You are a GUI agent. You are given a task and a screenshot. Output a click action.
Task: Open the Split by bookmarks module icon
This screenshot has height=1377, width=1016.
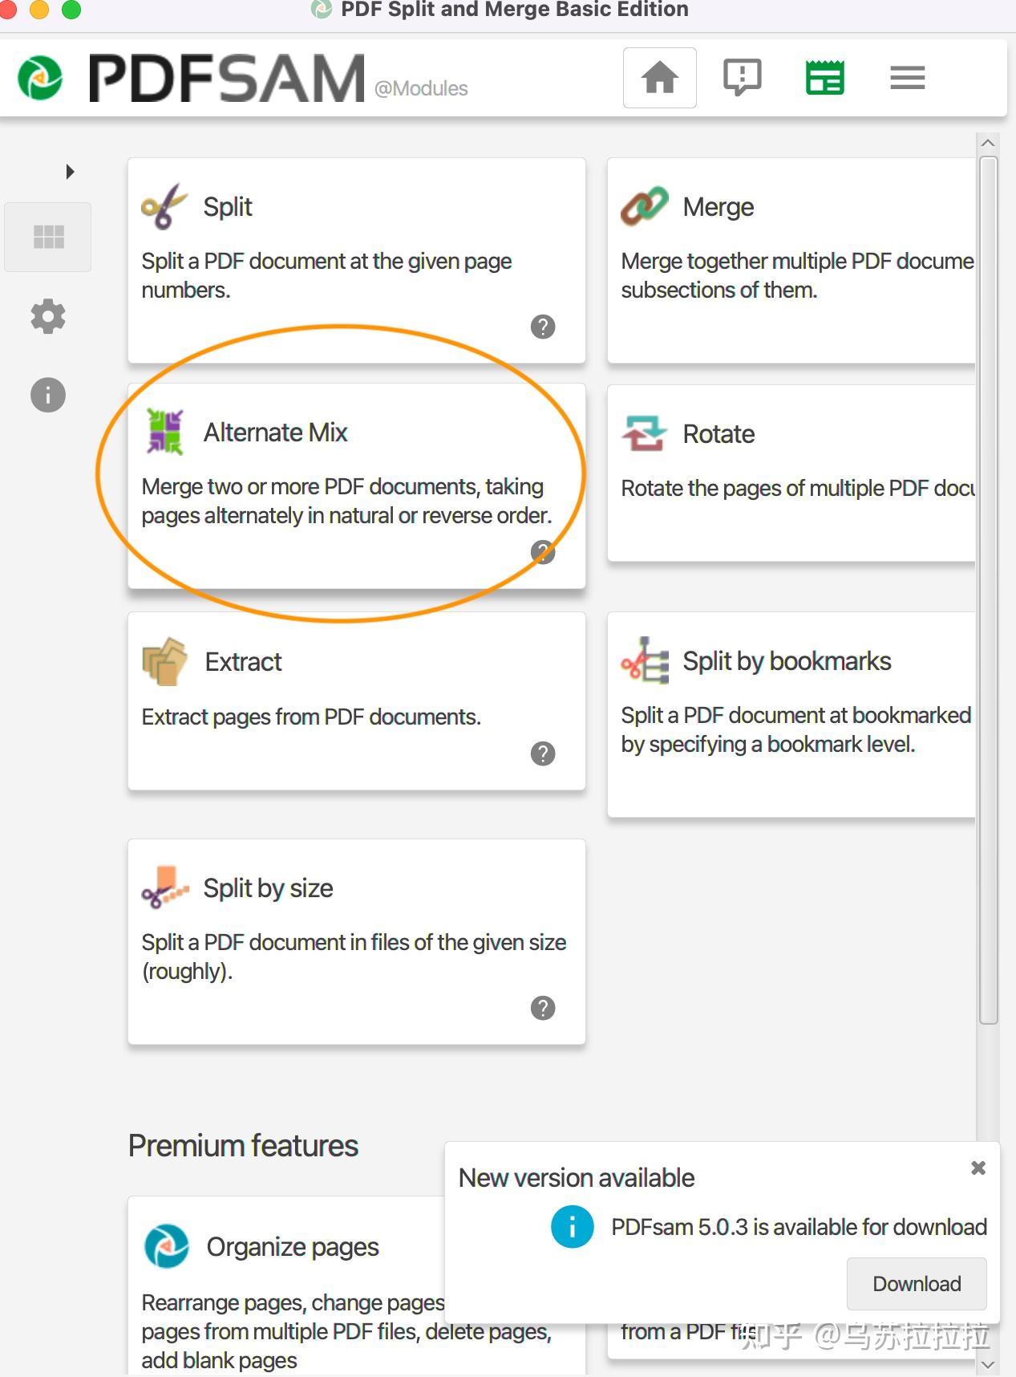pos(644,661)
